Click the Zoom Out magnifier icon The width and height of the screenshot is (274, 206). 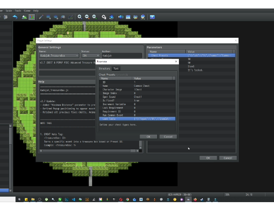87,17
